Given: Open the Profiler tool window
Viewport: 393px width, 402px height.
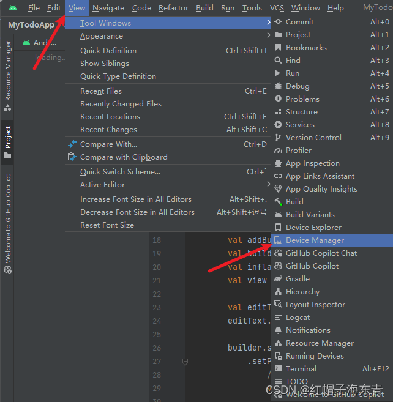Looking at the screenshot, I should pyautogui.click(x=332, y=151).
